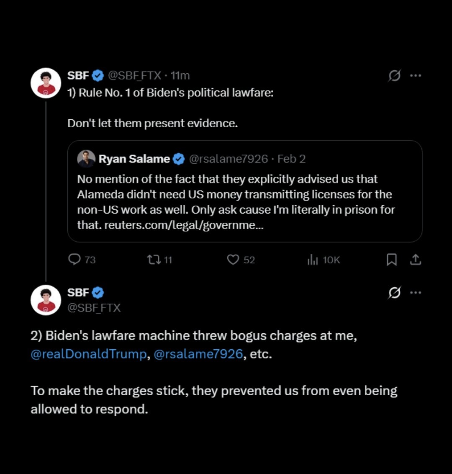The height and width of the screenshot is (474, 452).
Task: Open more options menu on first post
Action: tap(416, 76)
